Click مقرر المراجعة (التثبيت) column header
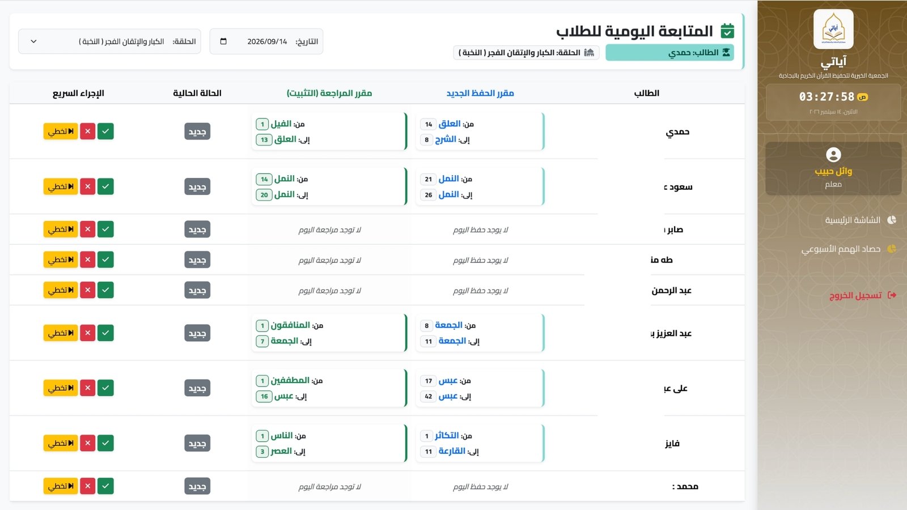Screen dimensions: 907x510 329,93
